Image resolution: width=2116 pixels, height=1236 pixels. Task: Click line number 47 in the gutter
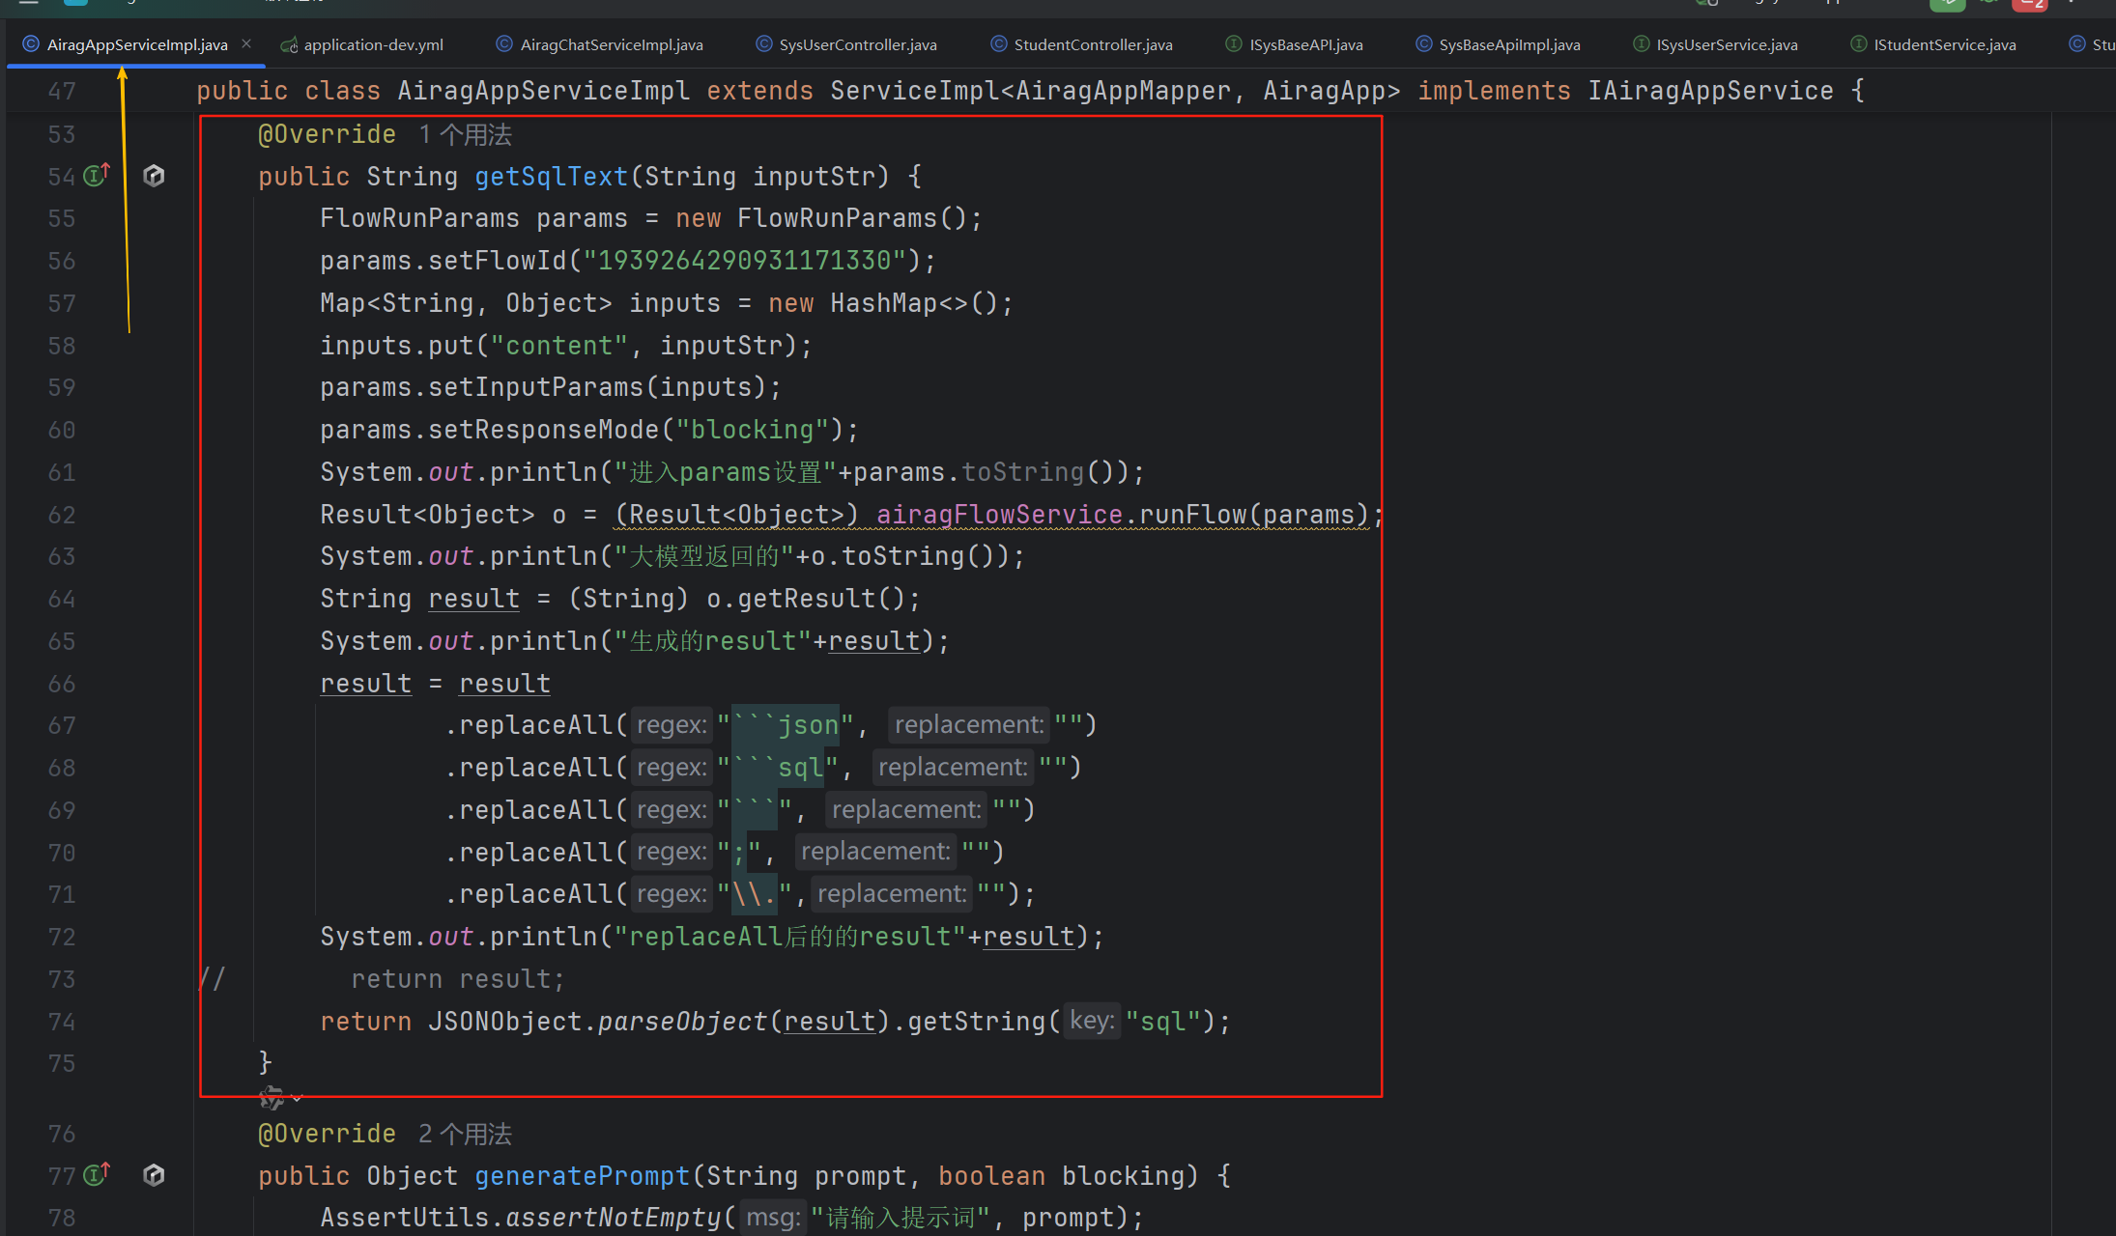pos(62,91)
